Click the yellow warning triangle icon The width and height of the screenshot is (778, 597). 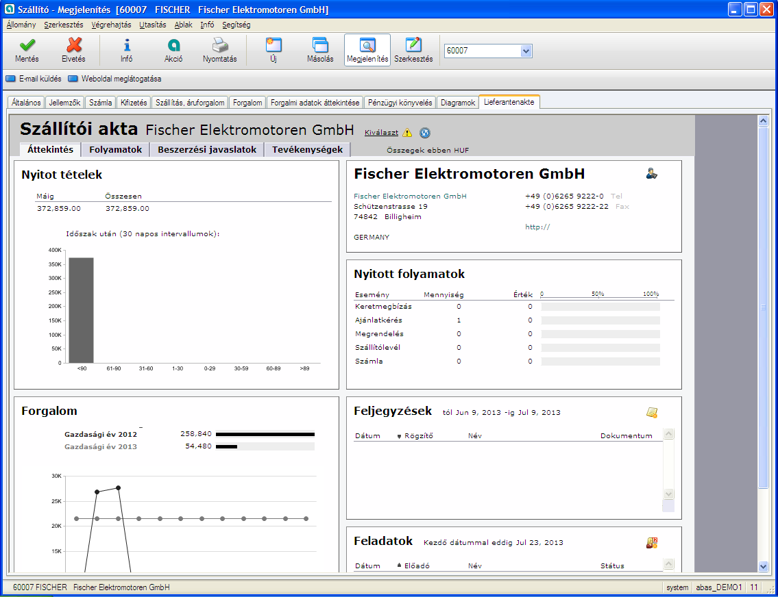click(x=407, y=132)
